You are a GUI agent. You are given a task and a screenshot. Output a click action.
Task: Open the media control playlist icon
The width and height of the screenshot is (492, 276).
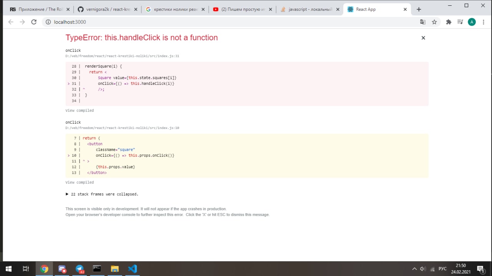[460, 22]
